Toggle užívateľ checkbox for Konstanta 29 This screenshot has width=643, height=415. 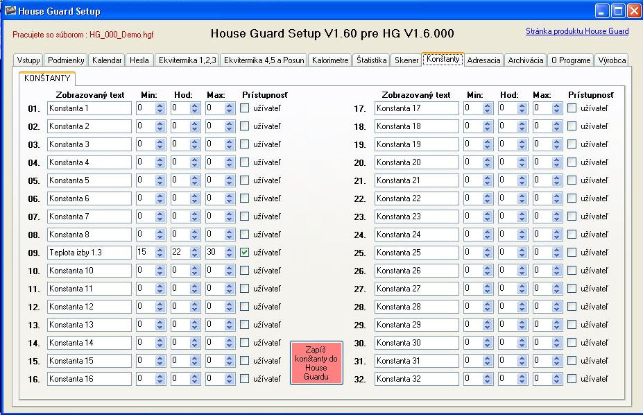[572, 325]
